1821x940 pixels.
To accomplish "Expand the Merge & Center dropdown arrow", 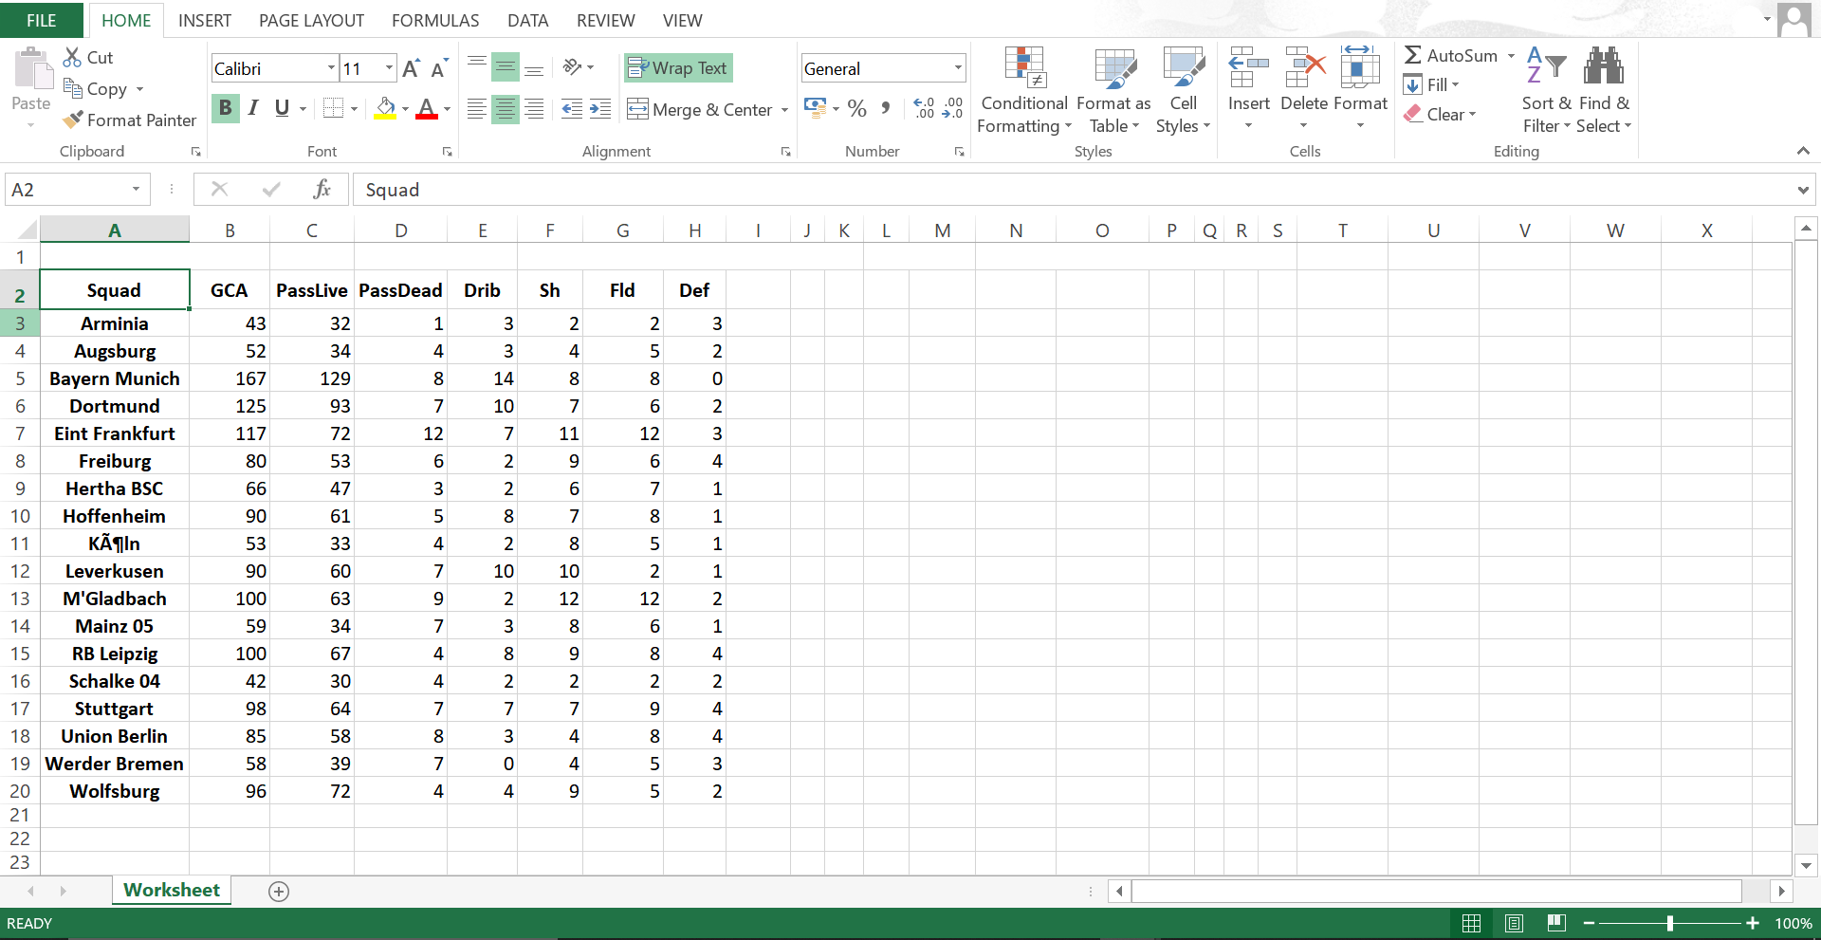I will pos(784,110).
